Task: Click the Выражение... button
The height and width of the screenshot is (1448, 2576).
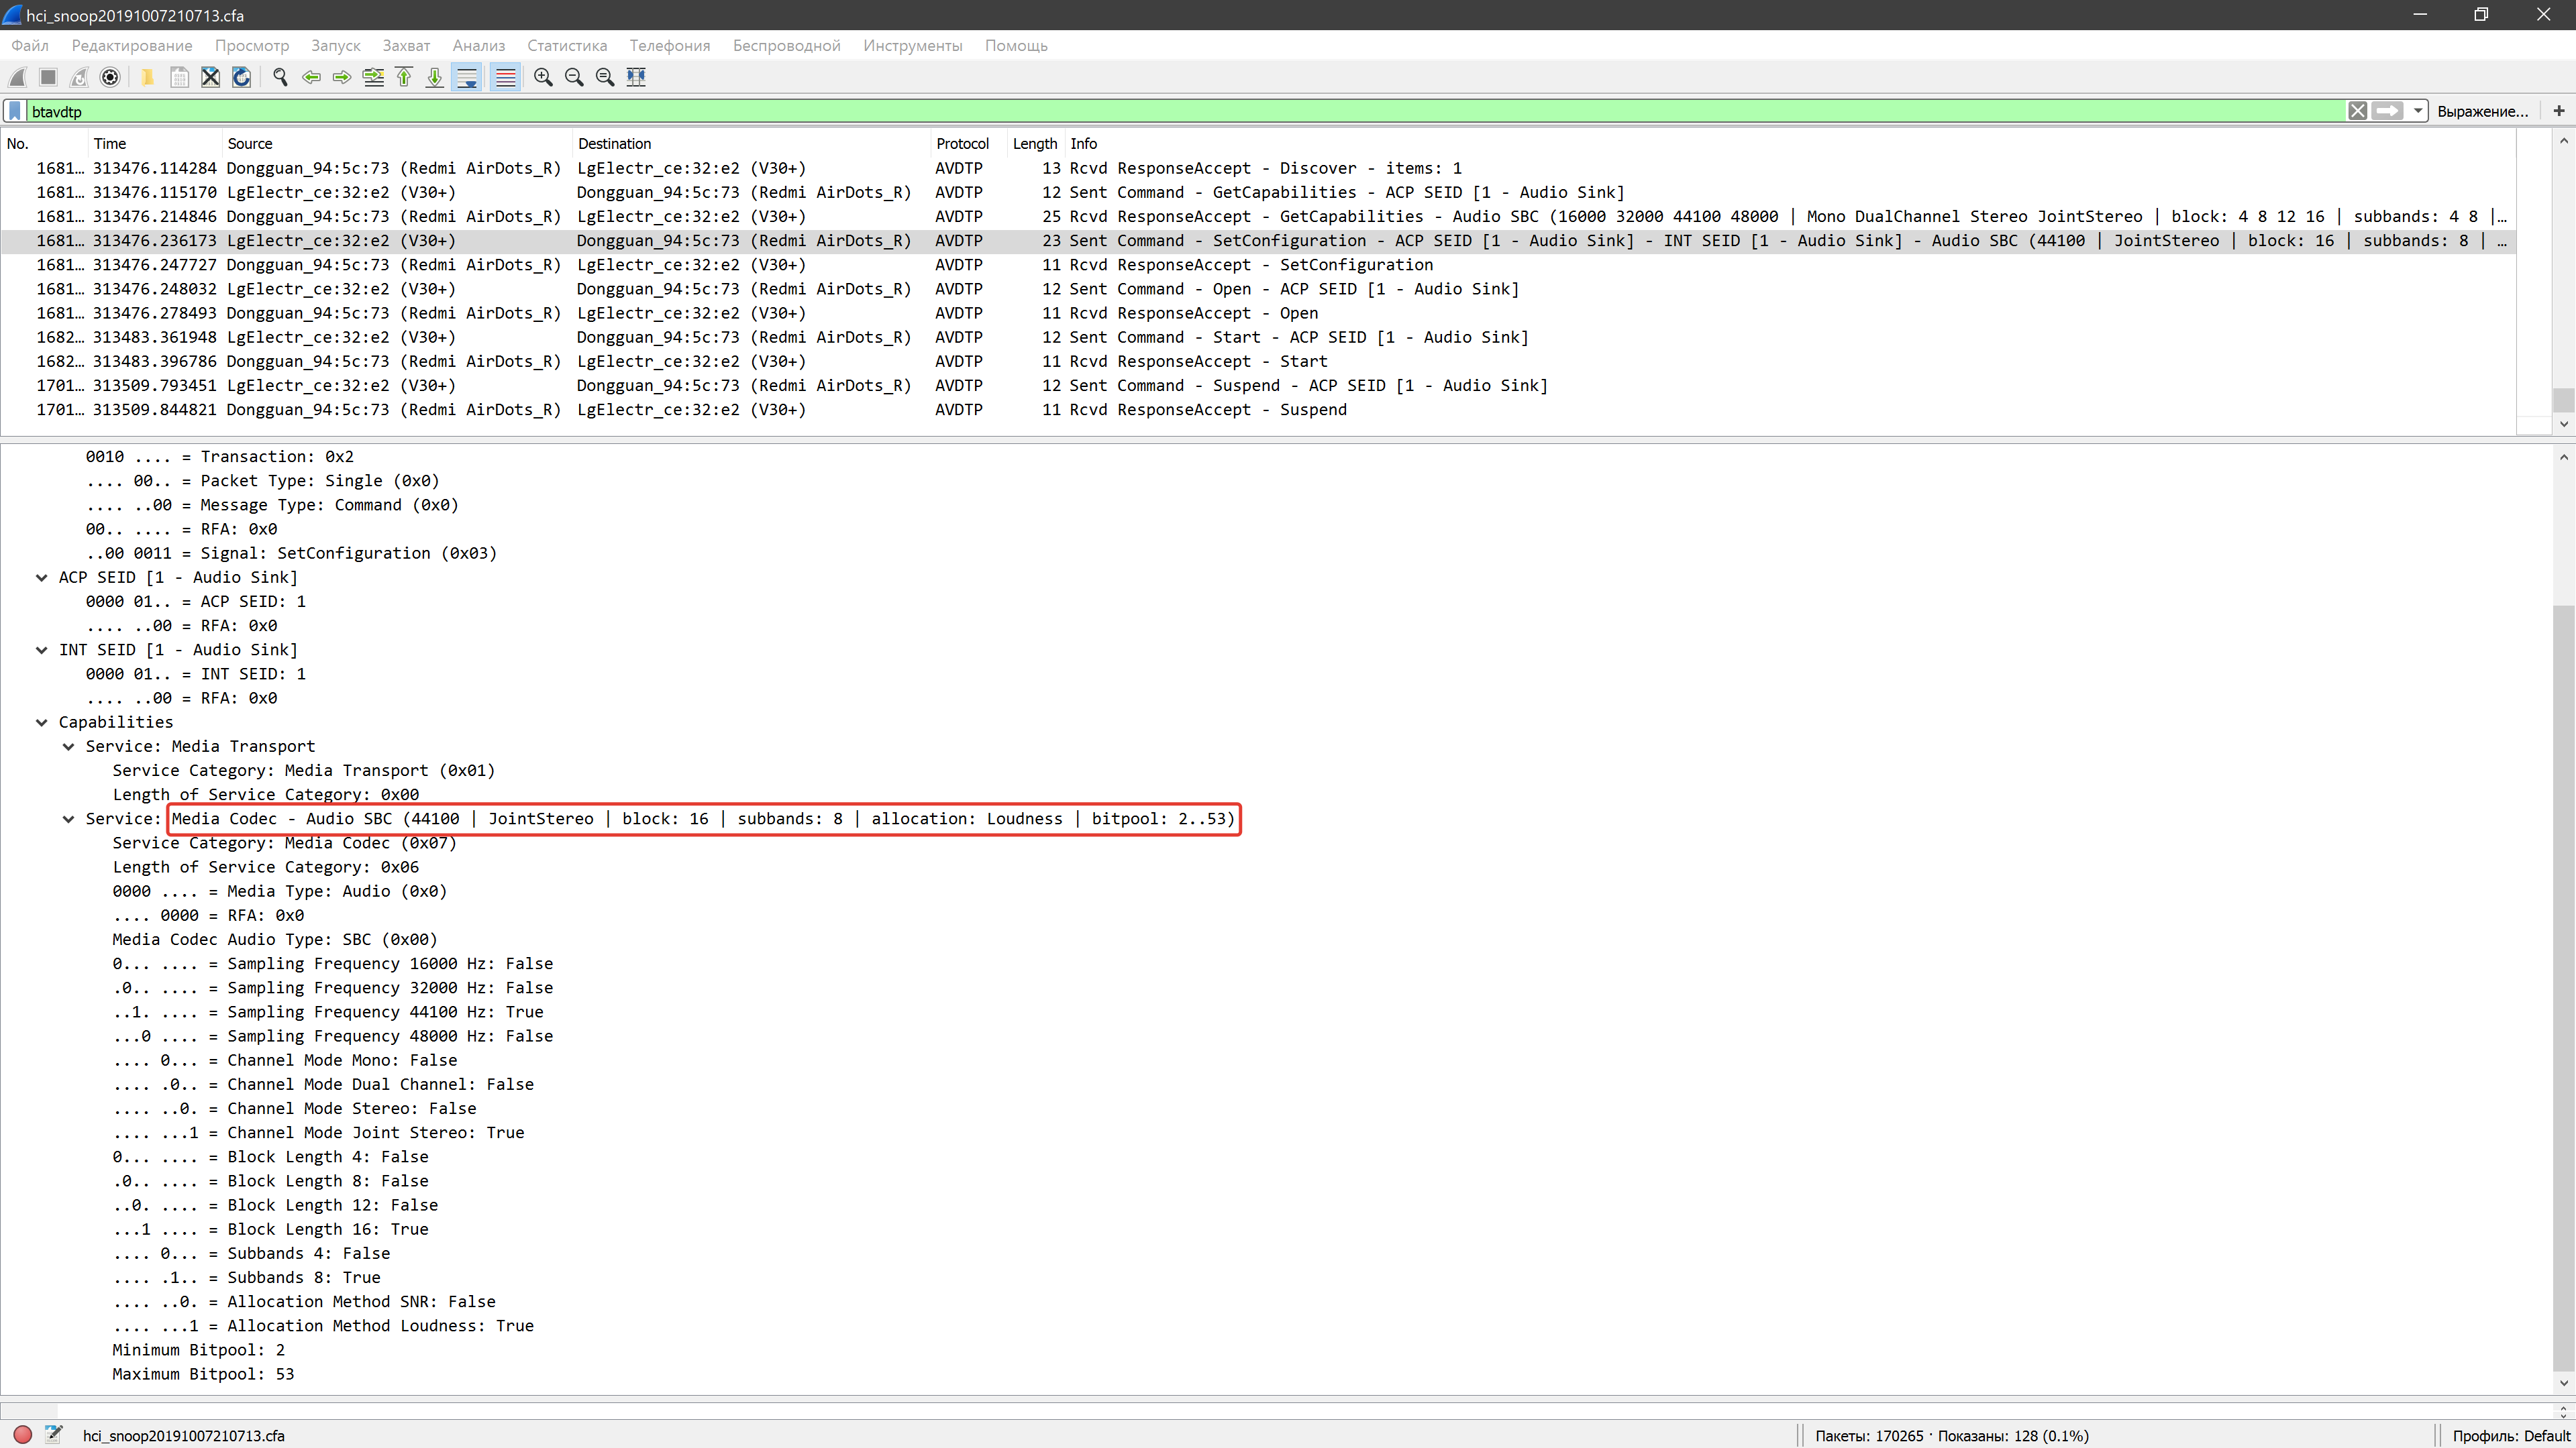Action: (x=2482, y=111)
